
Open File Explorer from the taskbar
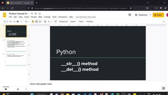point(68,94)
